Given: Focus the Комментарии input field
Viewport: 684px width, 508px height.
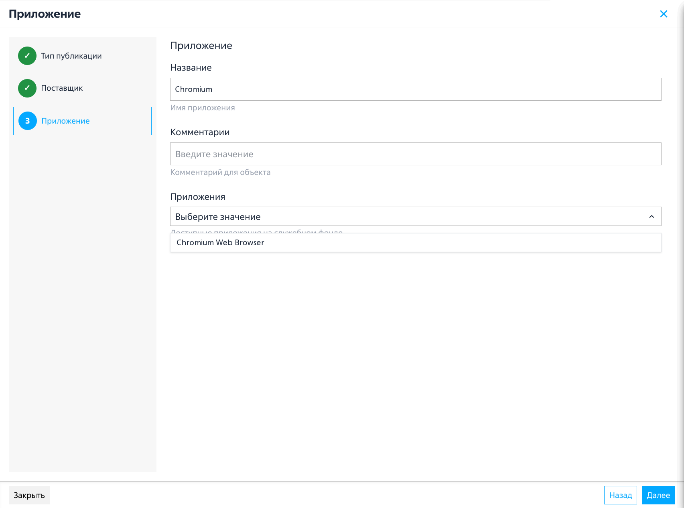Looking at the screenshot, I should coord(416,154).
